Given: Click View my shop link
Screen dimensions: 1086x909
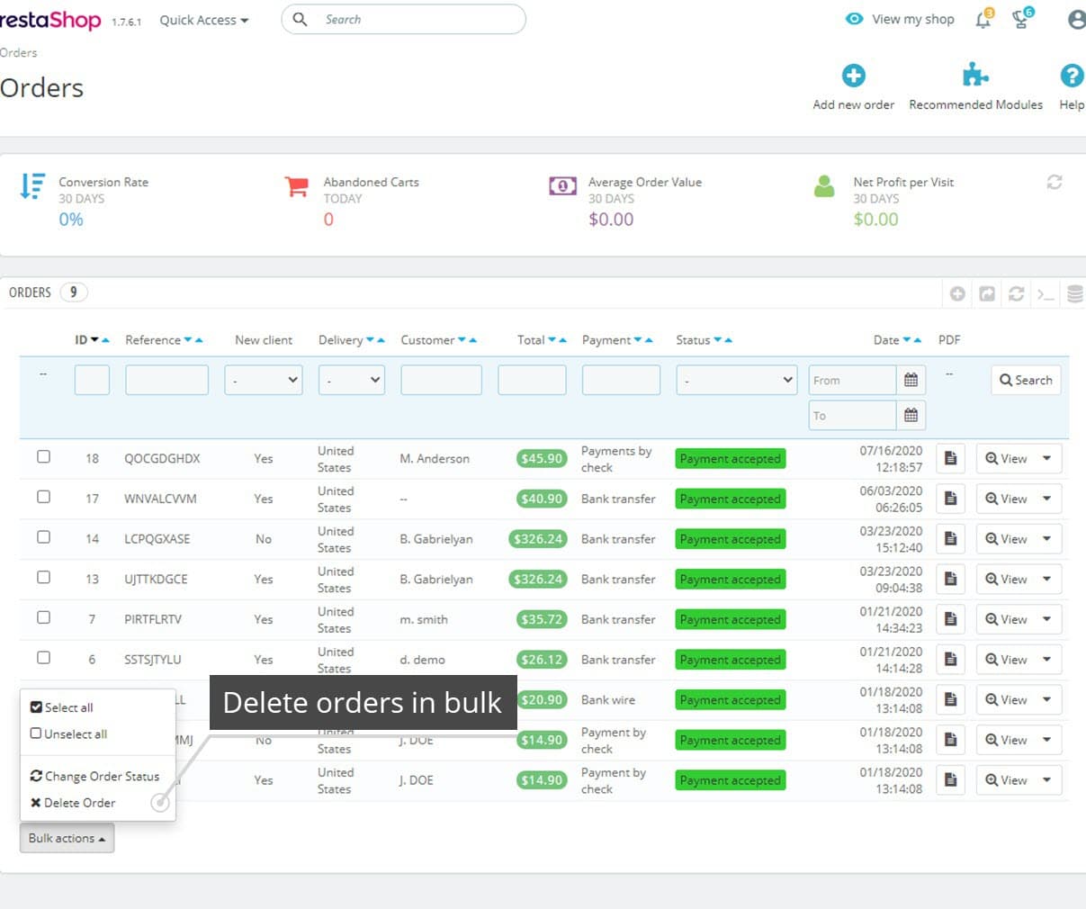Looking at the screenshot, I should [x=912, y=19].
